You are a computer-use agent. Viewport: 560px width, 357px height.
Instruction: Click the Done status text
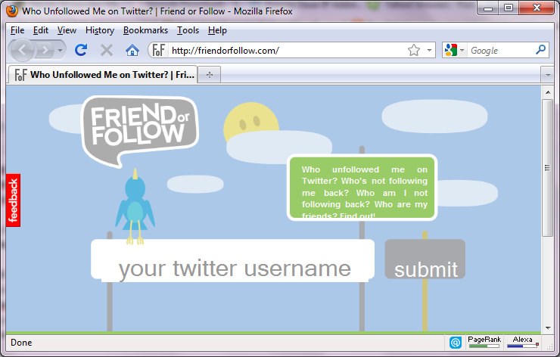(x=21, y=343)
